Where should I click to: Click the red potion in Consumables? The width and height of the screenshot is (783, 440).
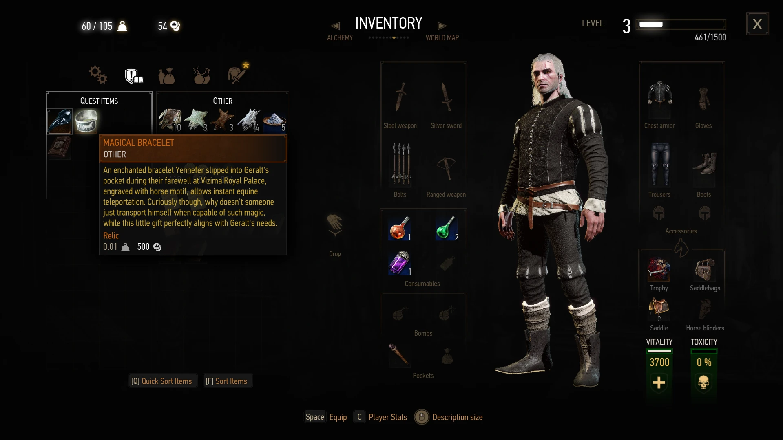click(x=400, y=228)
